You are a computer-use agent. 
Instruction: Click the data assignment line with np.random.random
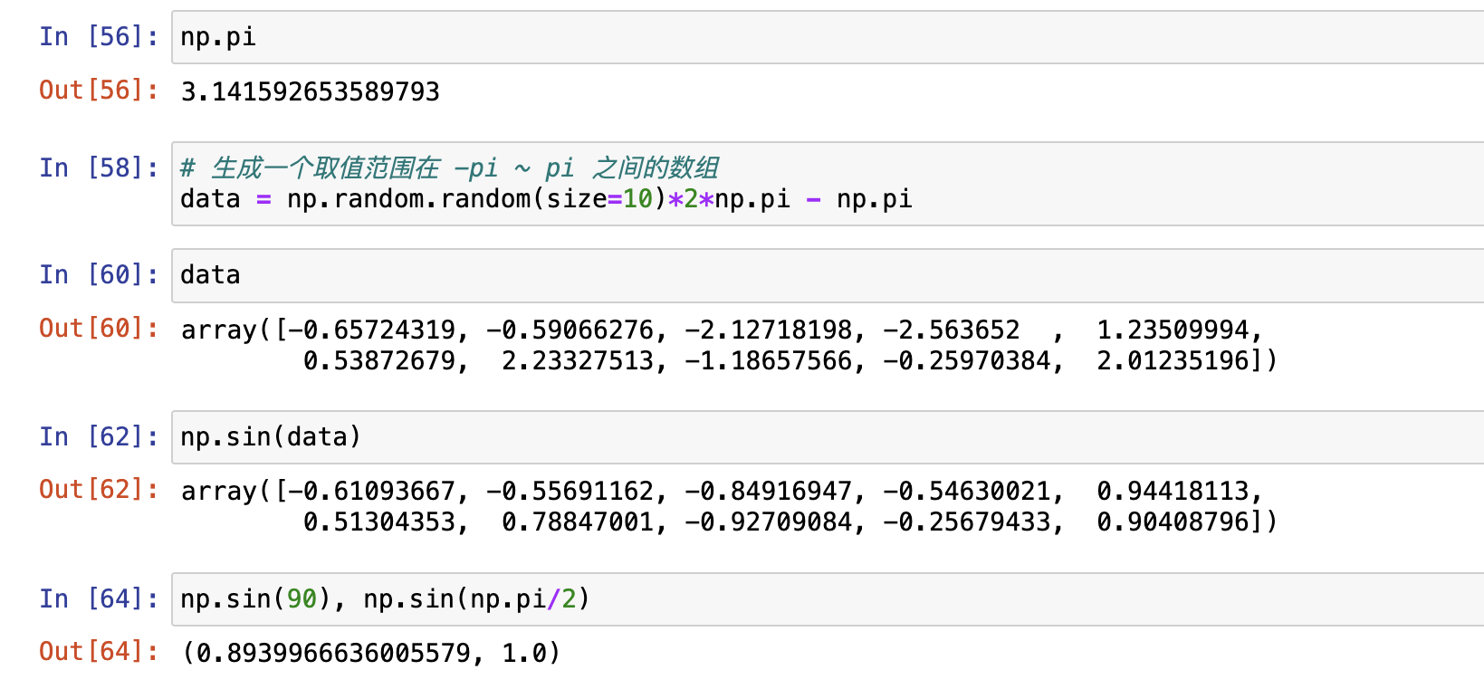point(545,199)
